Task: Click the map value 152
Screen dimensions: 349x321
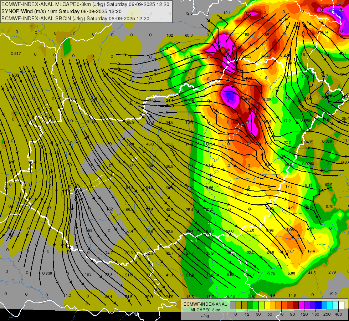Action: [110, 209]
